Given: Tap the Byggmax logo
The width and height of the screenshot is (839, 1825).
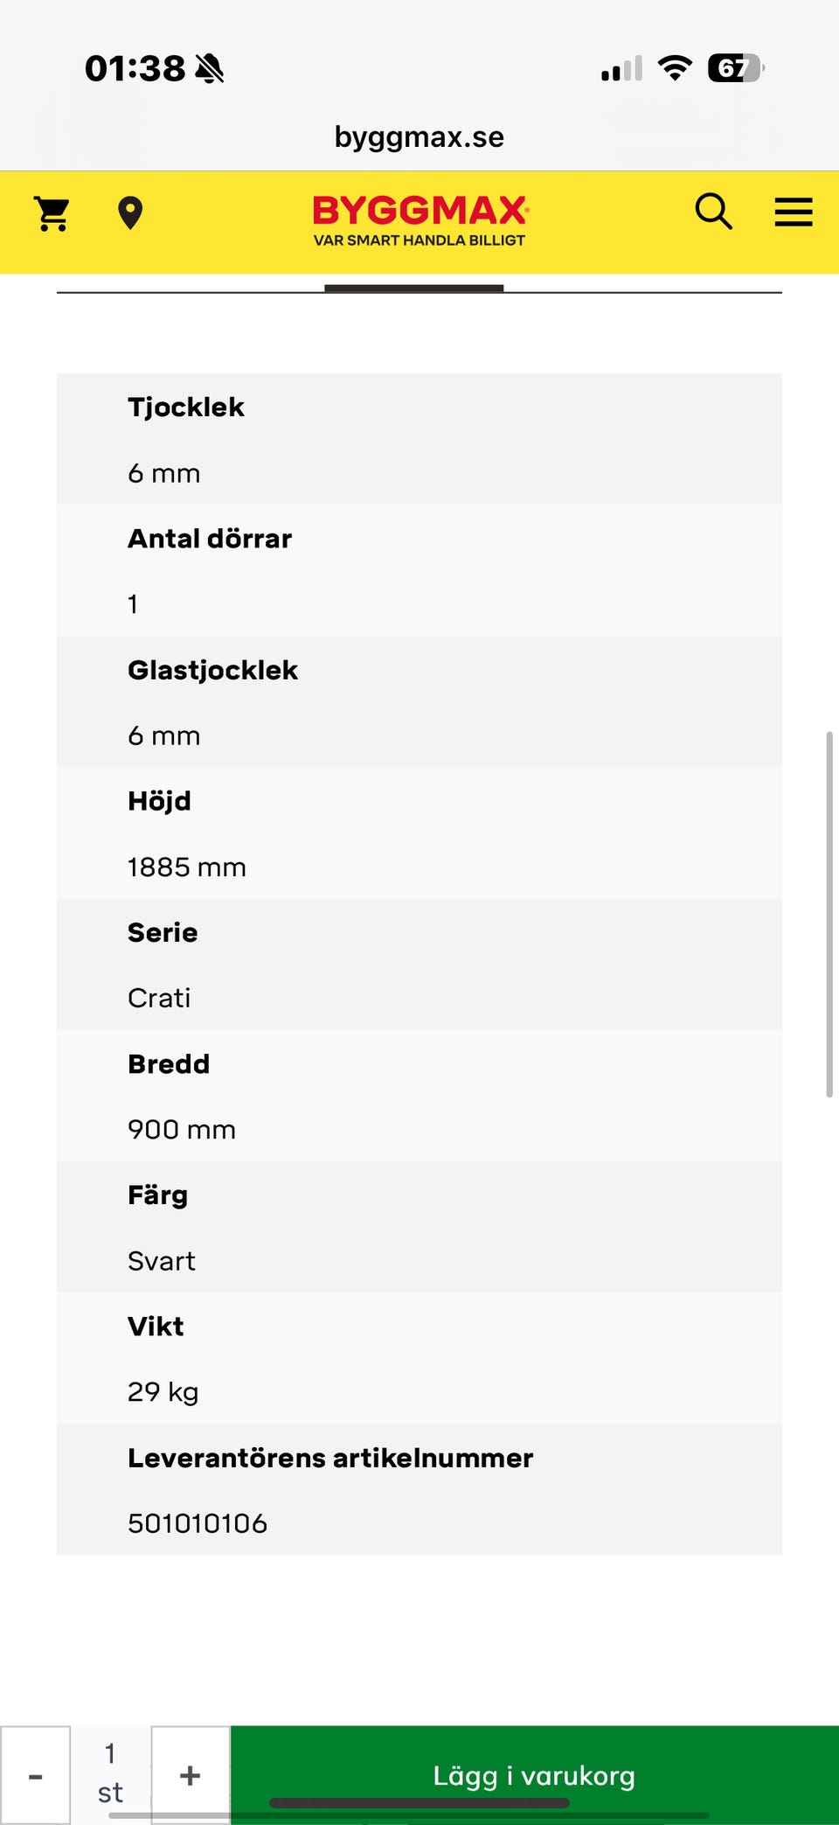Looking at the screenshot, I should (x=419, y=220).
